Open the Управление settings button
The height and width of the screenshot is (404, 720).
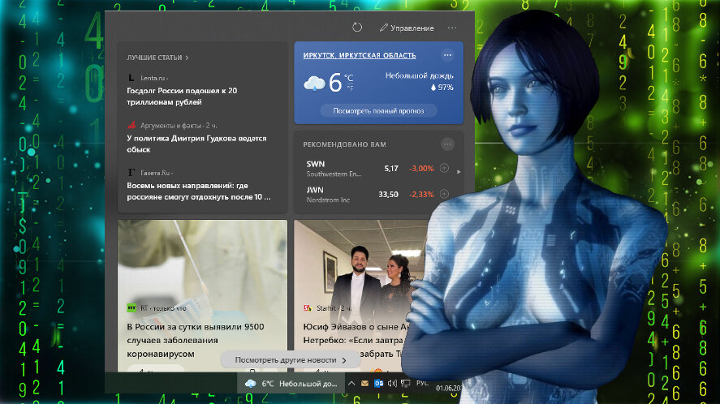click(407, 28)
